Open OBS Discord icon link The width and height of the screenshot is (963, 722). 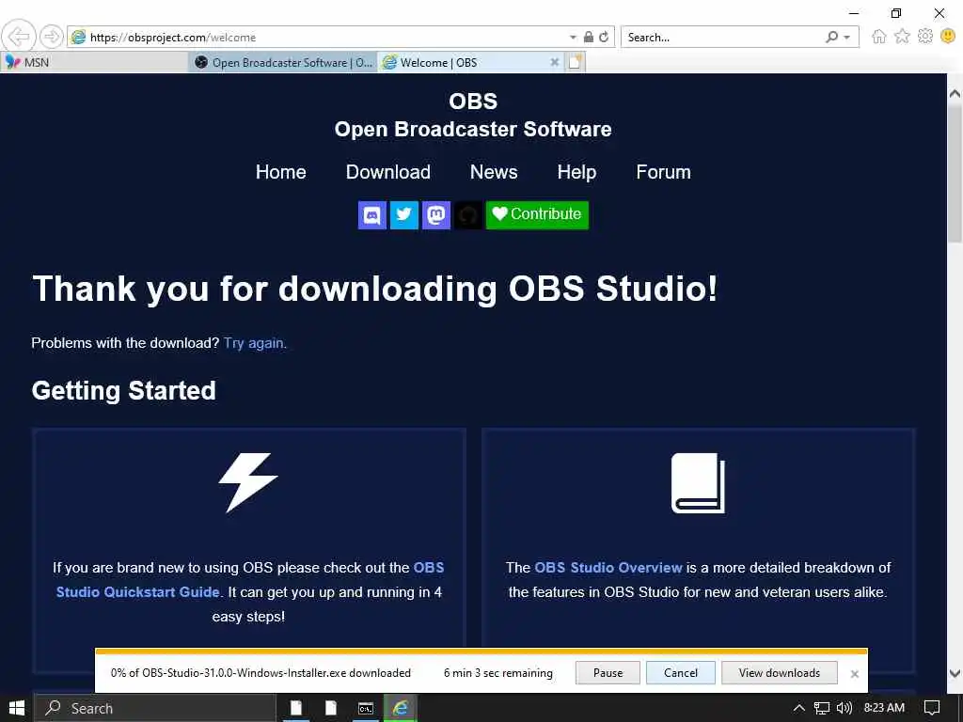pos(372,215)
